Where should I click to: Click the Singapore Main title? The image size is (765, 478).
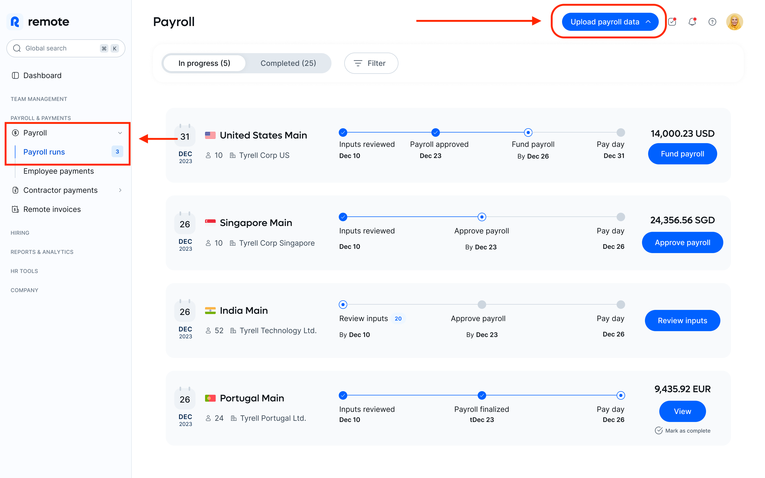pos(256,223)
